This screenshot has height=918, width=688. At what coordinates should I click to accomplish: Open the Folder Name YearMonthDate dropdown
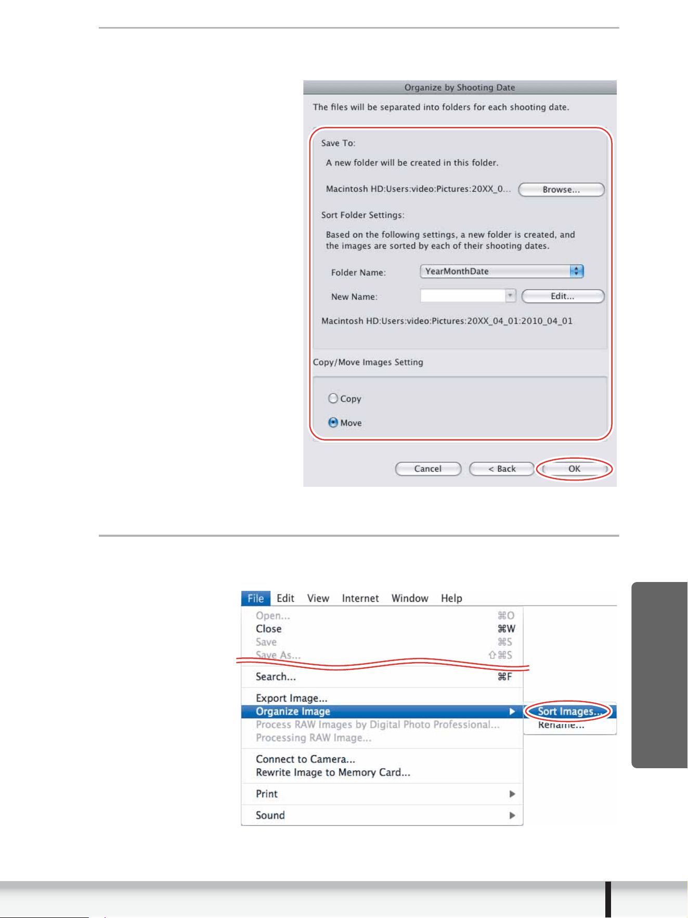coord(502,271)
